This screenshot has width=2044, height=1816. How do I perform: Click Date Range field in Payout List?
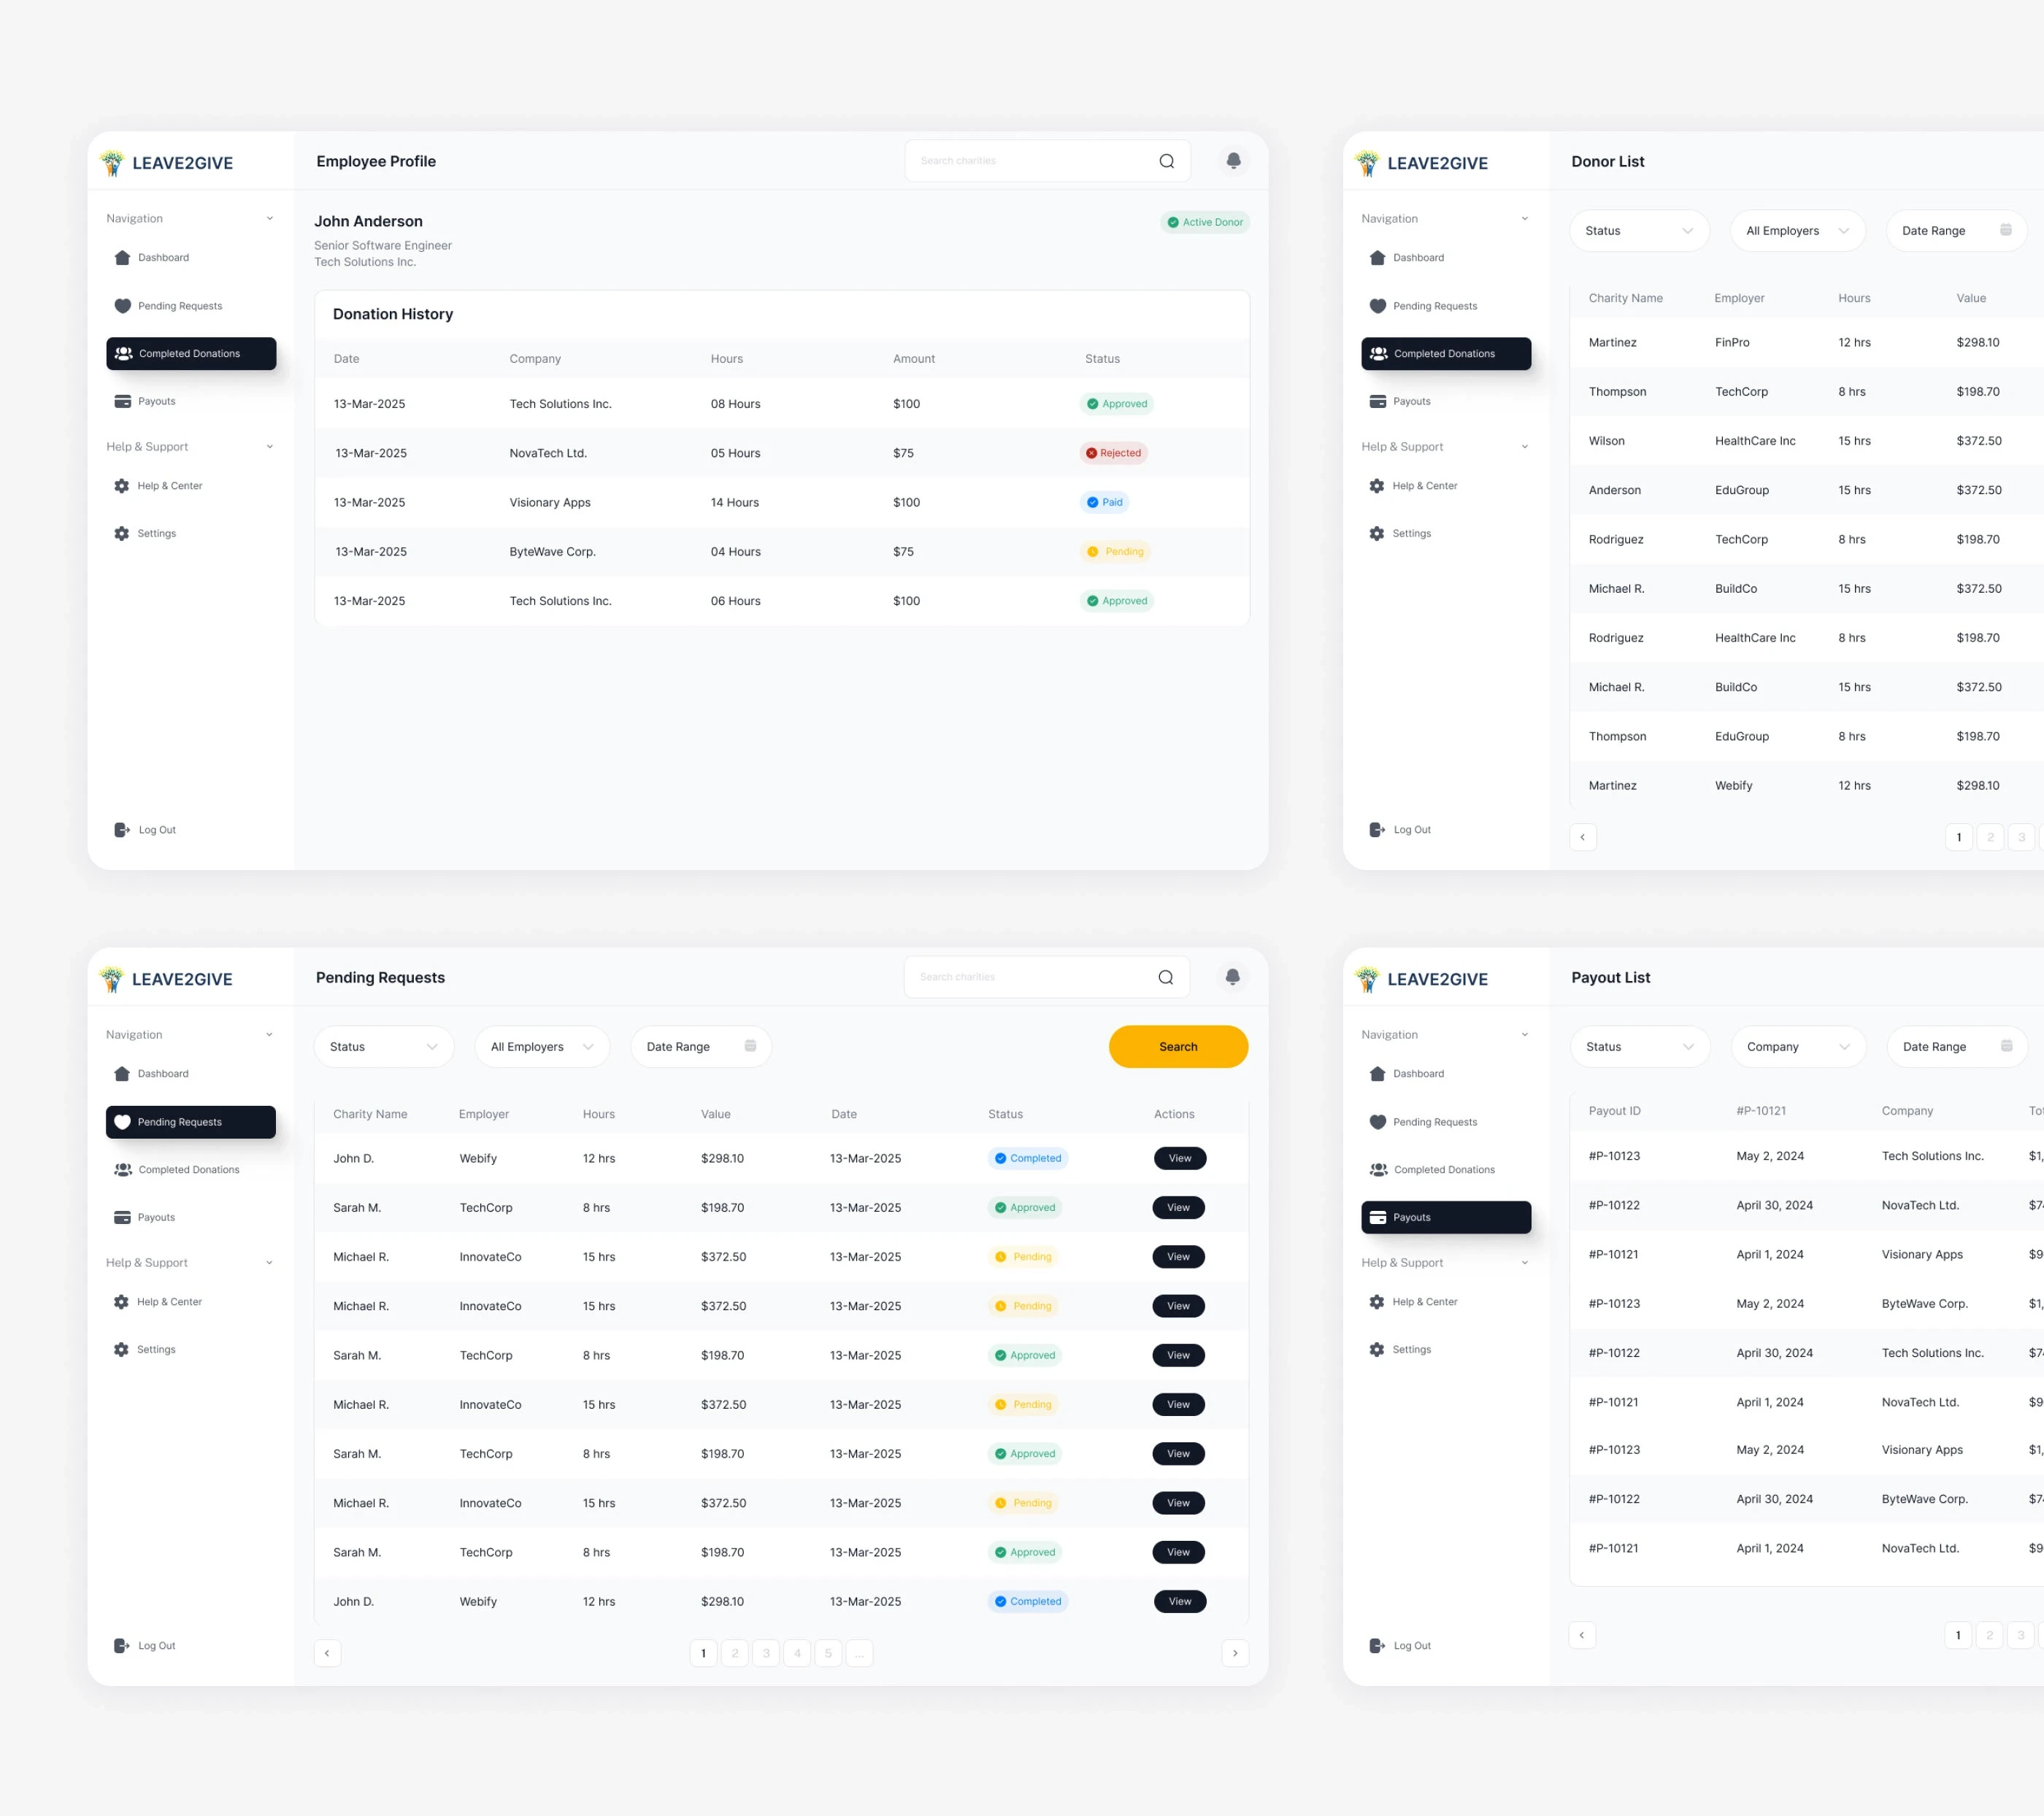click(1957, 1047)
